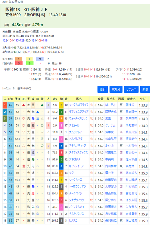
Task: Open horse link ナムラクレア
Action: tap(76, 132)
